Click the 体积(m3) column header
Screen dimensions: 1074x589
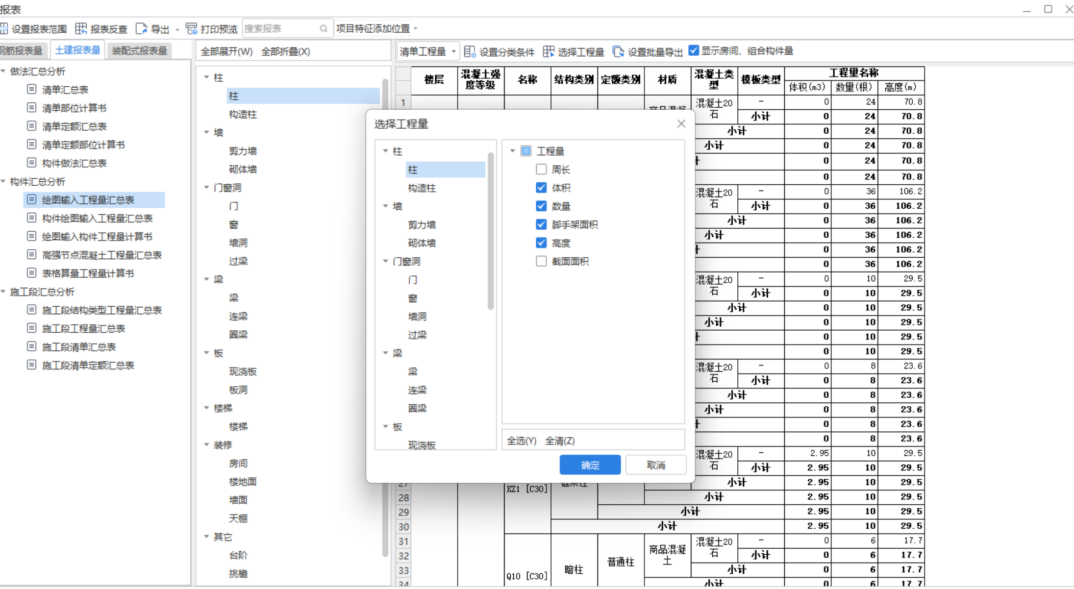pyautogui.click(x=807, y=87)
